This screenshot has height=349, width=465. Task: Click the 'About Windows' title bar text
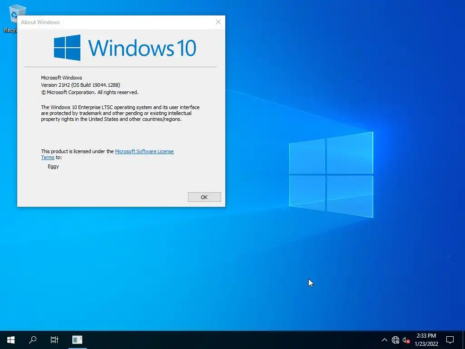(40, 22)
